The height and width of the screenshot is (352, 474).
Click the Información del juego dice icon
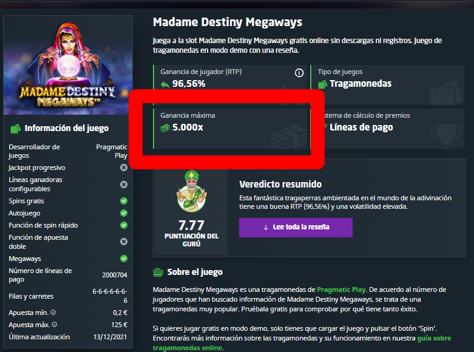[15, 129]
